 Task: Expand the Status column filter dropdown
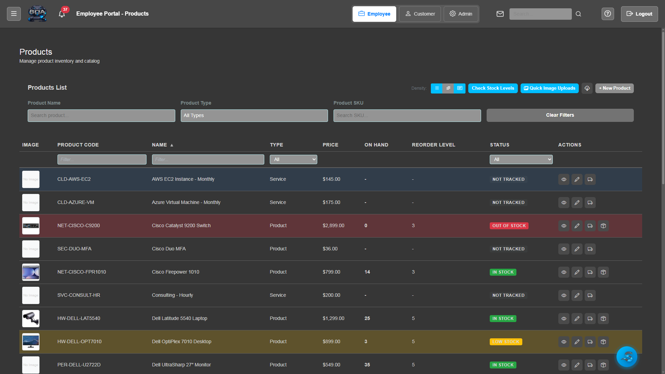521,160
